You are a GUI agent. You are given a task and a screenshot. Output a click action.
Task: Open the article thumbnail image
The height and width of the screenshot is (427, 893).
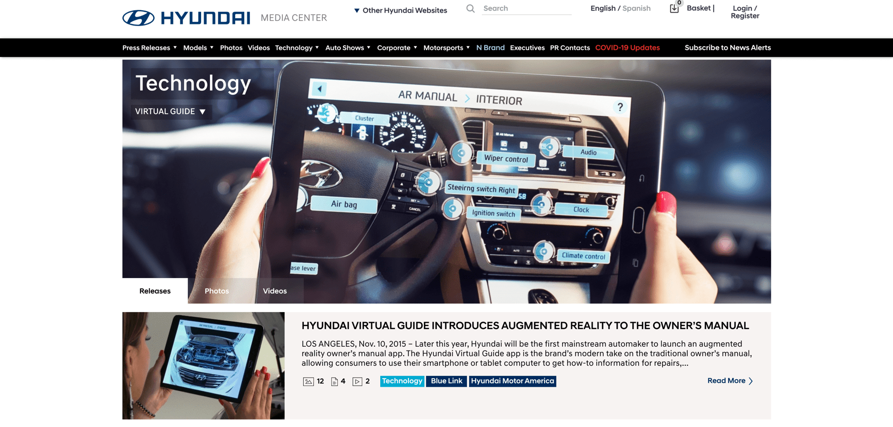(203, 366)
